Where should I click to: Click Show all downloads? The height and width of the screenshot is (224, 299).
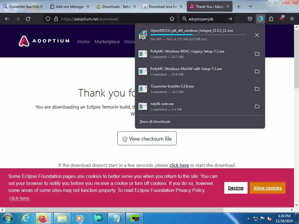click(155, 122)
